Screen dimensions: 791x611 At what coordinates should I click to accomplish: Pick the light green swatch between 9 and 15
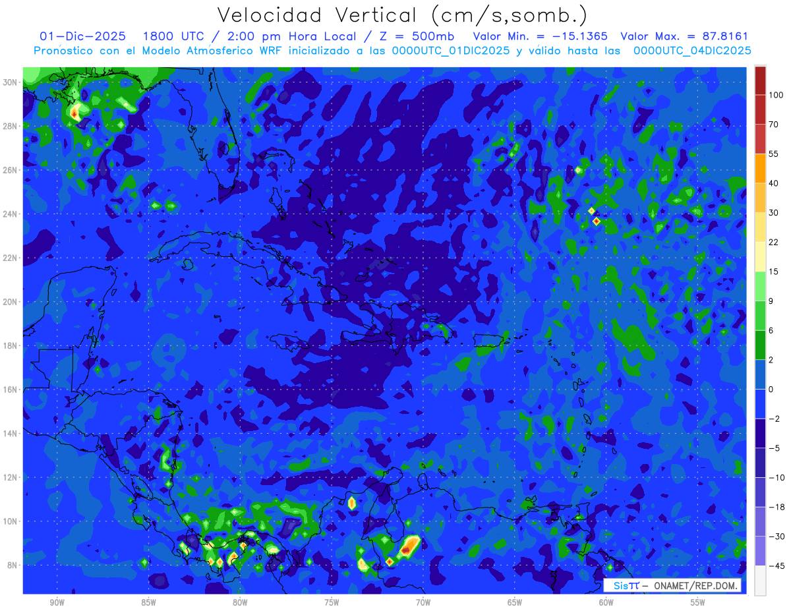760,286
